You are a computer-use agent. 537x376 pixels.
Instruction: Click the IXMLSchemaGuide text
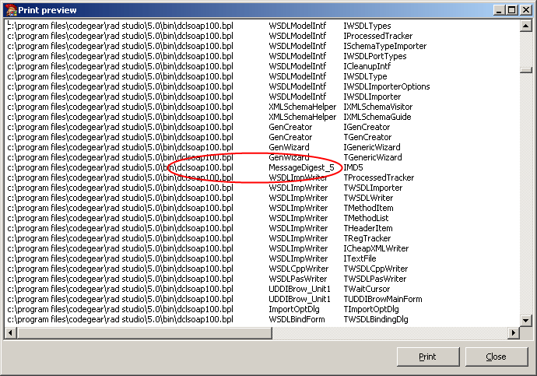click(x=377, y=117)
